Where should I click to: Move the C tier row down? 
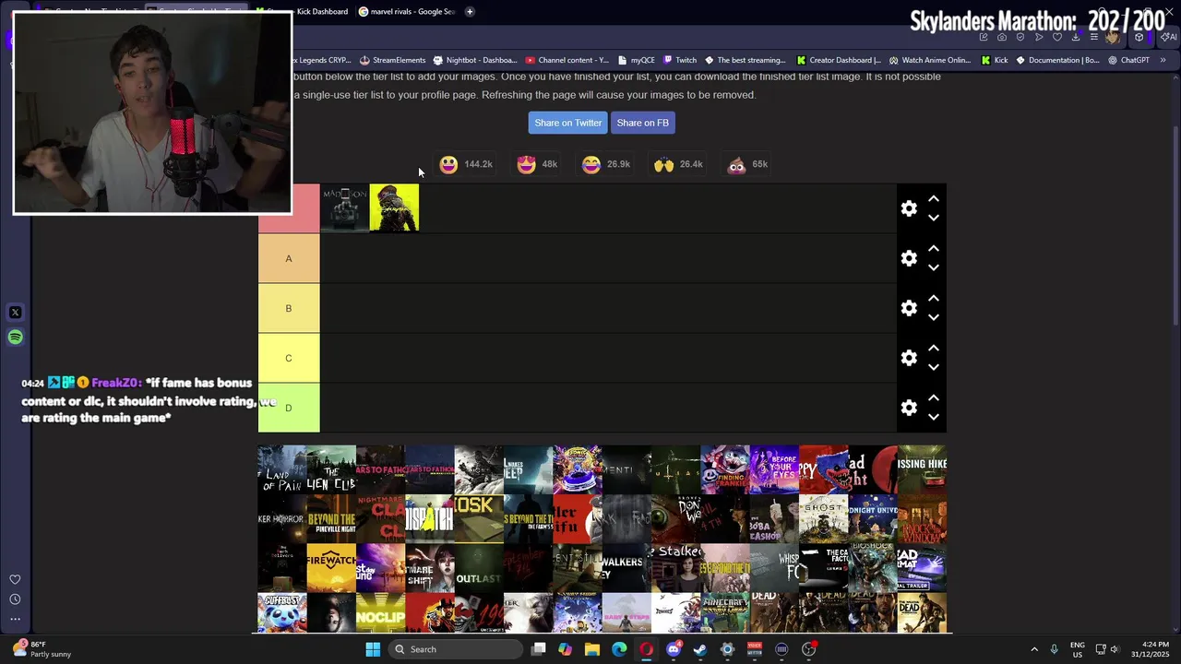point(934,368)
